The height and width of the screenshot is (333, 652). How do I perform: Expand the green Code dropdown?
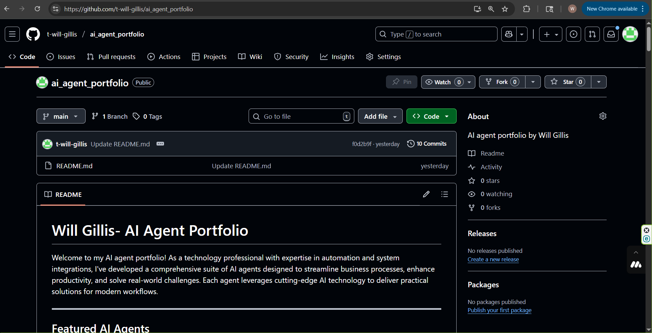(431, 116)
